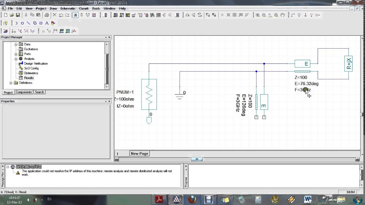Expand the Ports tree node

[16, 54]
